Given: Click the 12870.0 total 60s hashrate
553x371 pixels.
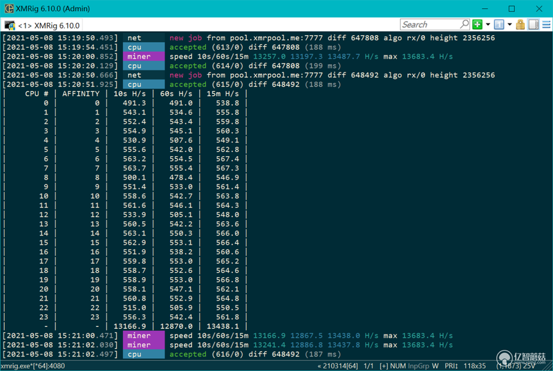Looking at the screenshot, I should click(176, 326).
